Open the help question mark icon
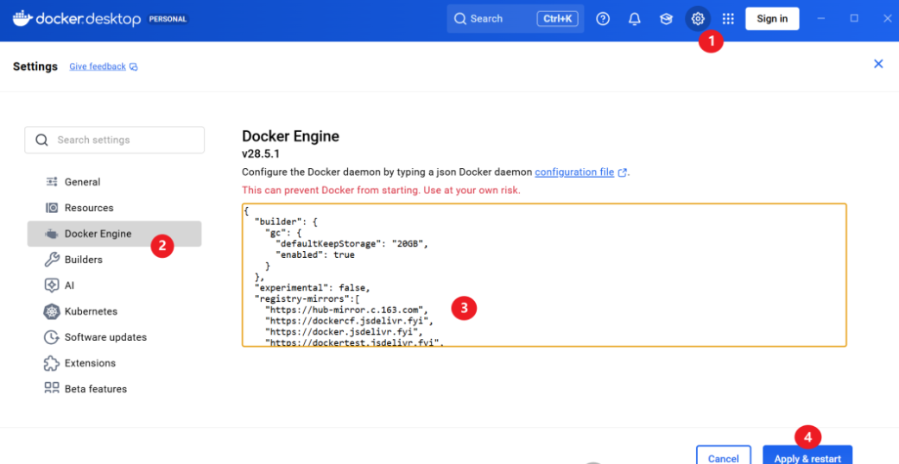The image size is (899, 464). [x=603, y=19]
